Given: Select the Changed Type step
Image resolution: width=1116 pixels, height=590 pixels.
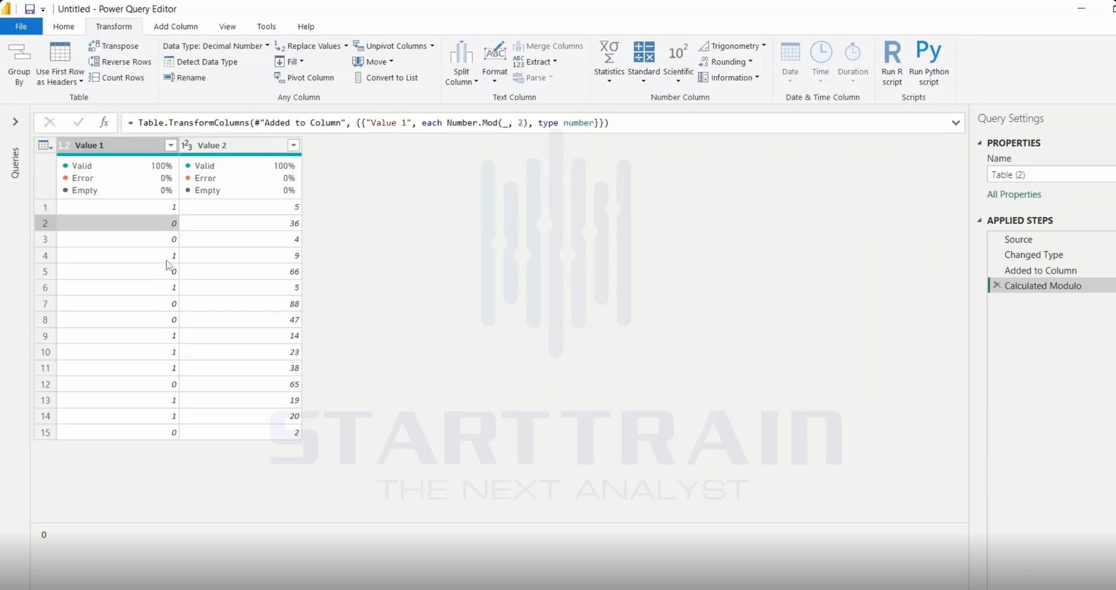Looking at the screenshot, I should pyautogui.click(x=1033, y=255).
